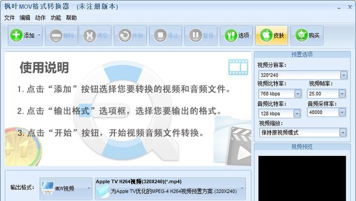
Task: Click the clapperboard play icon in instructions
Action: [239, 146]
